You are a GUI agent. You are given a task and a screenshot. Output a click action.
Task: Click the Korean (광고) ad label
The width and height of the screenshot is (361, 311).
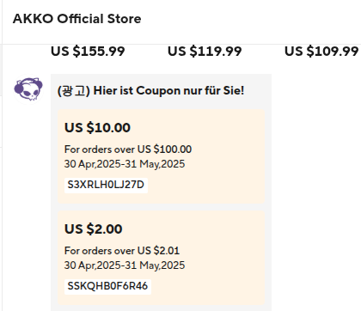tap(74, 91)
